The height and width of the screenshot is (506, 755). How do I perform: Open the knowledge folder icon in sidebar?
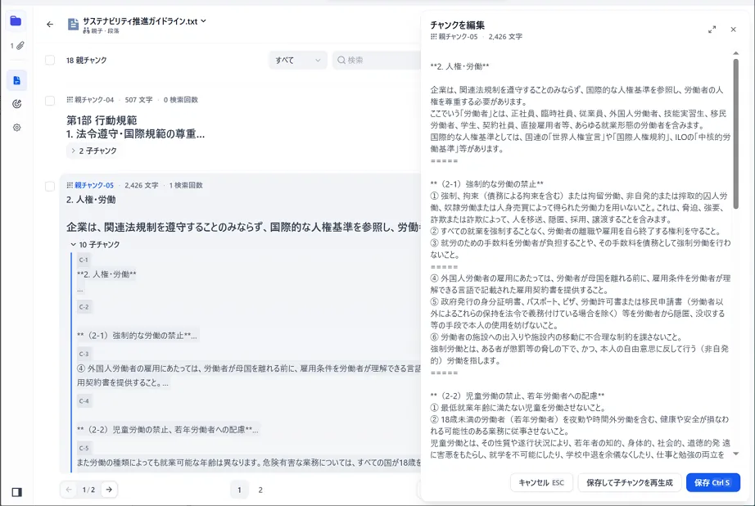pyautogui.click(x=16, y=20)
